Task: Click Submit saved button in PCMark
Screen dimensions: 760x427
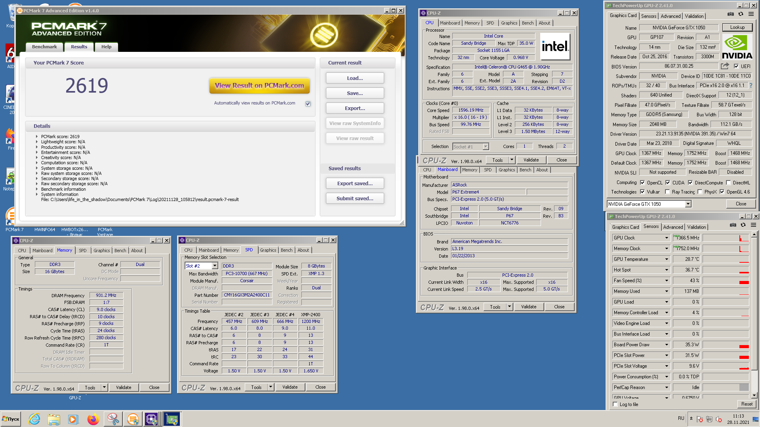Action: pyautogui.click(x=355, y=198)
